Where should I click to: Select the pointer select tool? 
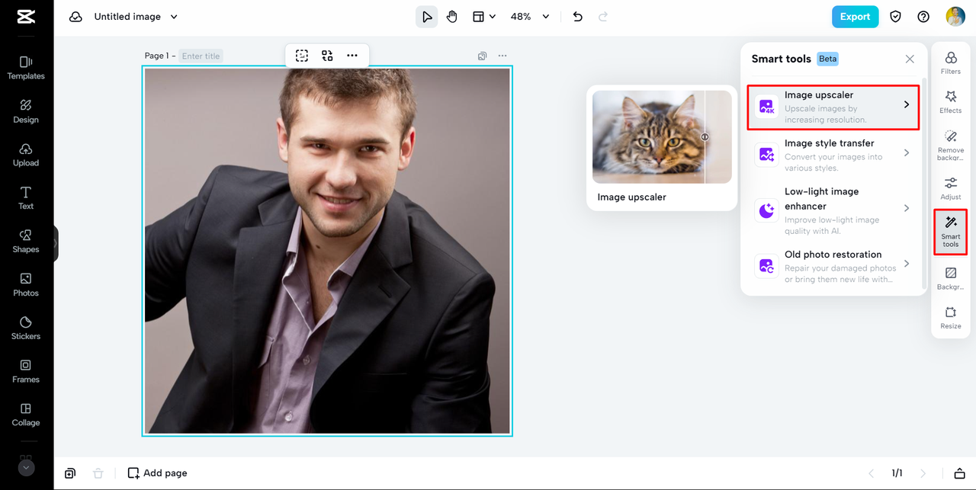click(x=427, y=17)
